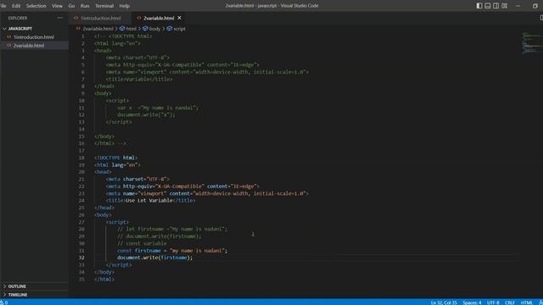Open the View menu
The image size is (543, 305).
tap(57, 6)
